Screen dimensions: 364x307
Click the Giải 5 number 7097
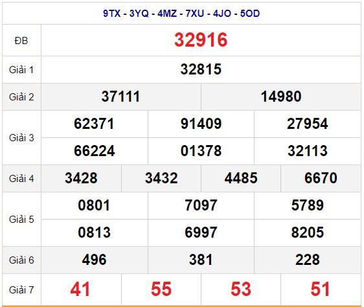[201, 205]
